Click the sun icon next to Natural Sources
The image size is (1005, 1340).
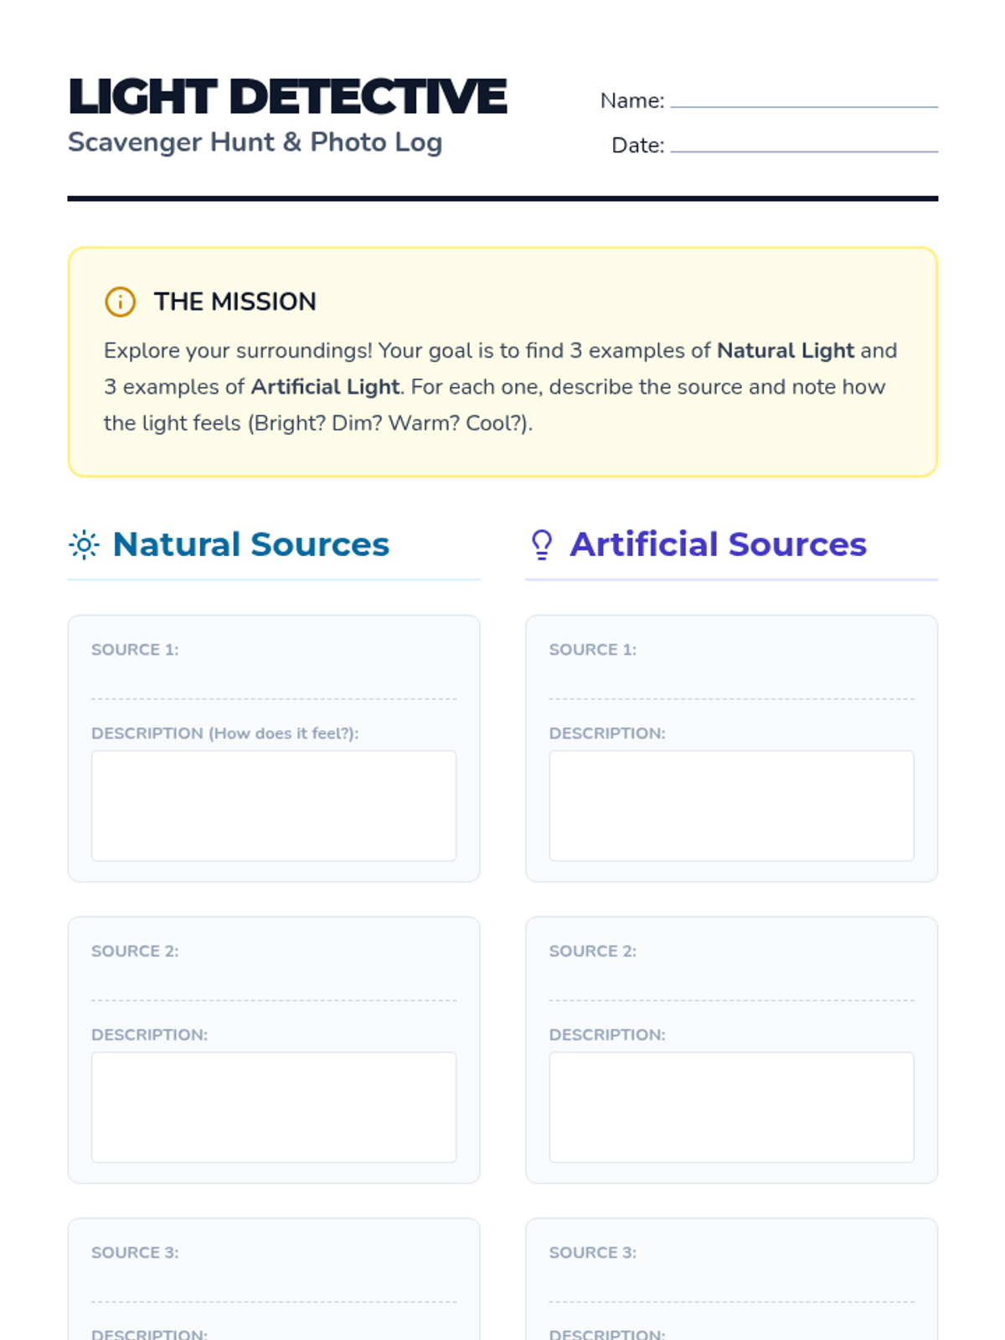[x=84, y=545]
